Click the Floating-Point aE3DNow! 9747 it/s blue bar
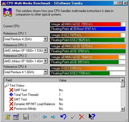Viewport: 129px width, 122px height. click(88, 29)
